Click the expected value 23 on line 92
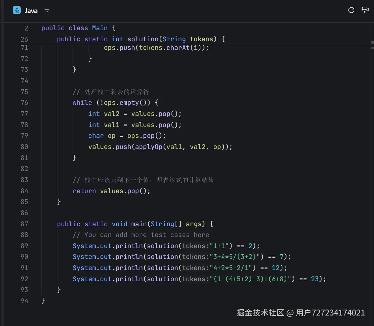Viewport: 374px width, 326px height. (x=315, y=279)
